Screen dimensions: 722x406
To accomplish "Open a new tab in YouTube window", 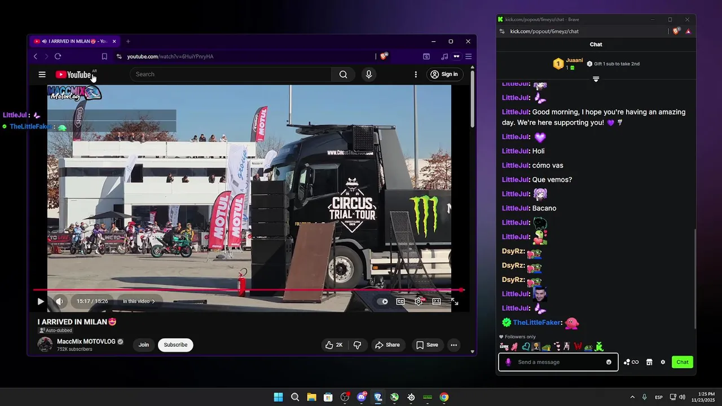I will coord(128,41).
